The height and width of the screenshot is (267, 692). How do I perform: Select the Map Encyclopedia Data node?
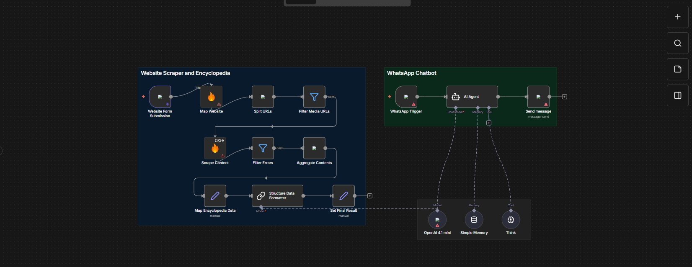tap(215, 196)
